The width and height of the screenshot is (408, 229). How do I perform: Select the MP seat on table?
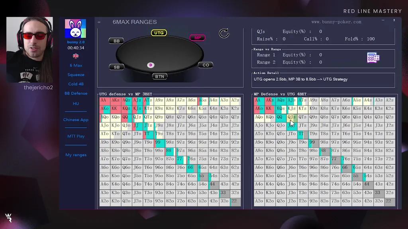tap(198, 38)
